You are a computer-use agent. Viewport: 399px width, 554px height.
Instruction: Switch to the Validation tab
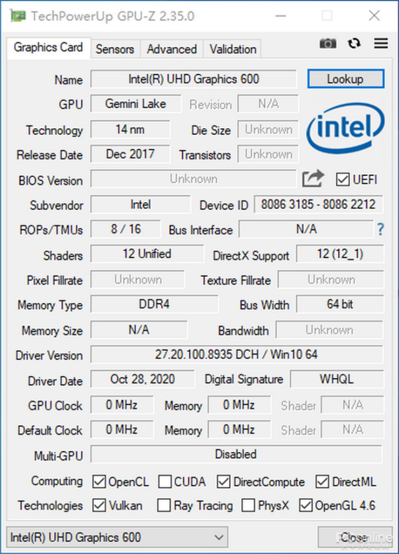tap(233, 49)
